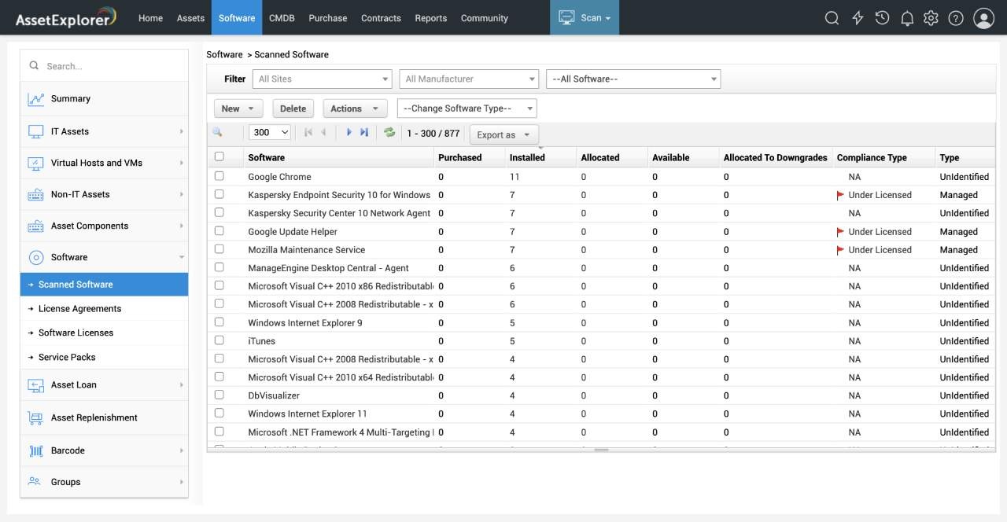Viewport: 1007px width, 522px height.
Task: Click the Software disc icon
Action: coord(36,257)
